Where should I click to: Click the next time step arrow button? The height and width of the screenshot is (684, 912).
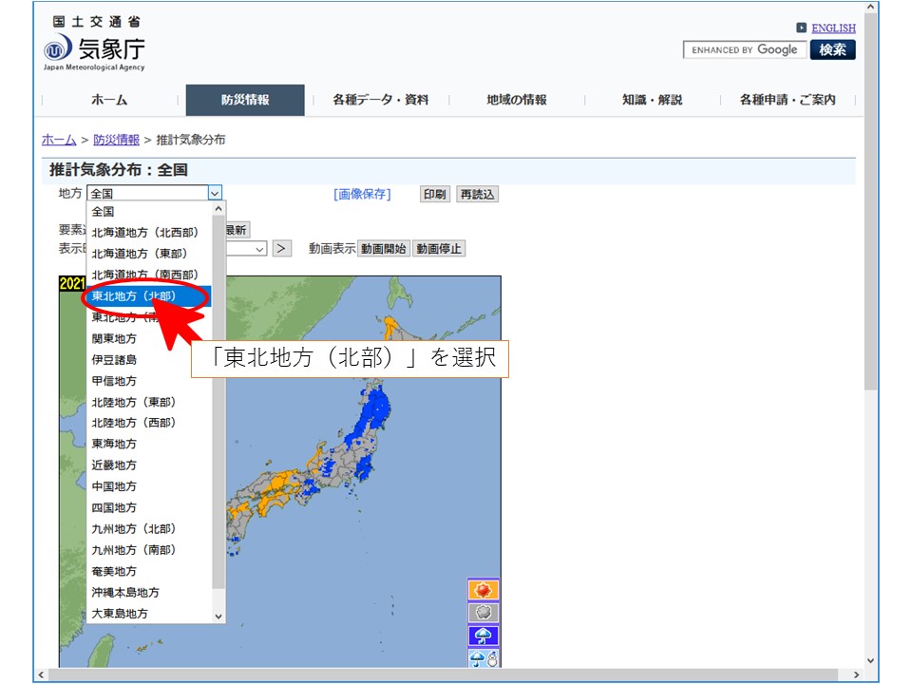pos(282,249)
